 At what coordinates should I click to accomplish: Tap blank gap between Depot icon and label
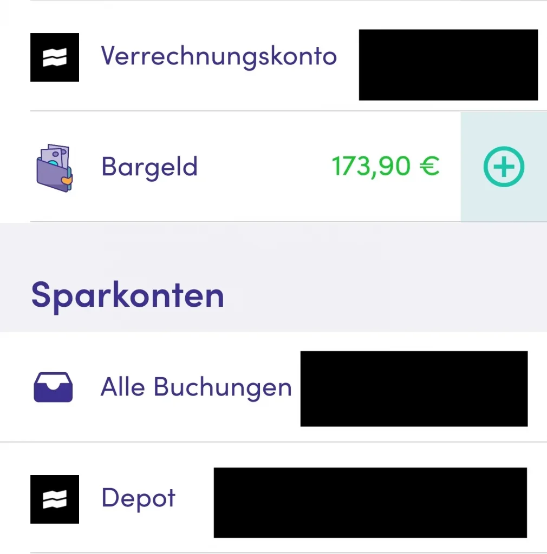tap(90, 499)
